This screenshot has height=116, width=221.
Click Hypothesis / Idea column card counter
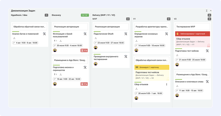pyautogui.click(x=46, y=15)
